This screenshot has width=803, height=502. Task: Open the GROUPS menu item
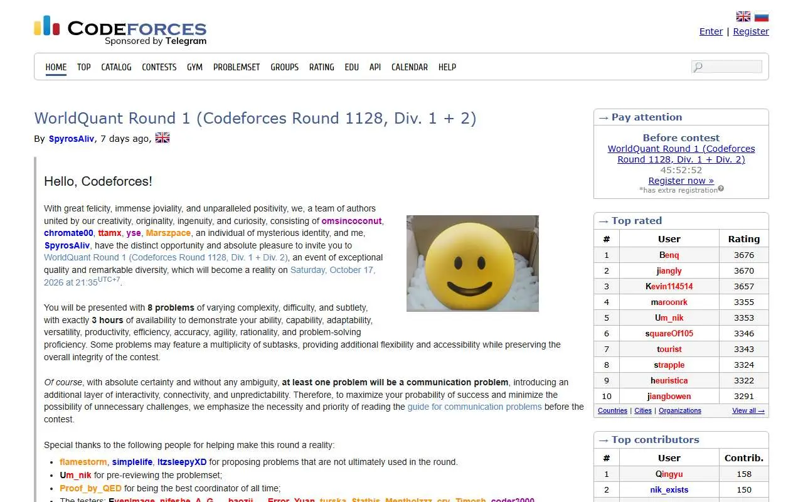click(x=285, y=67)
